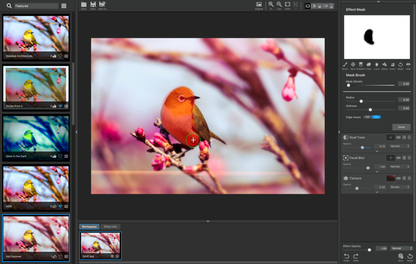
Task: Select the mask Brush tool
Action: click(x=345, y=66)
